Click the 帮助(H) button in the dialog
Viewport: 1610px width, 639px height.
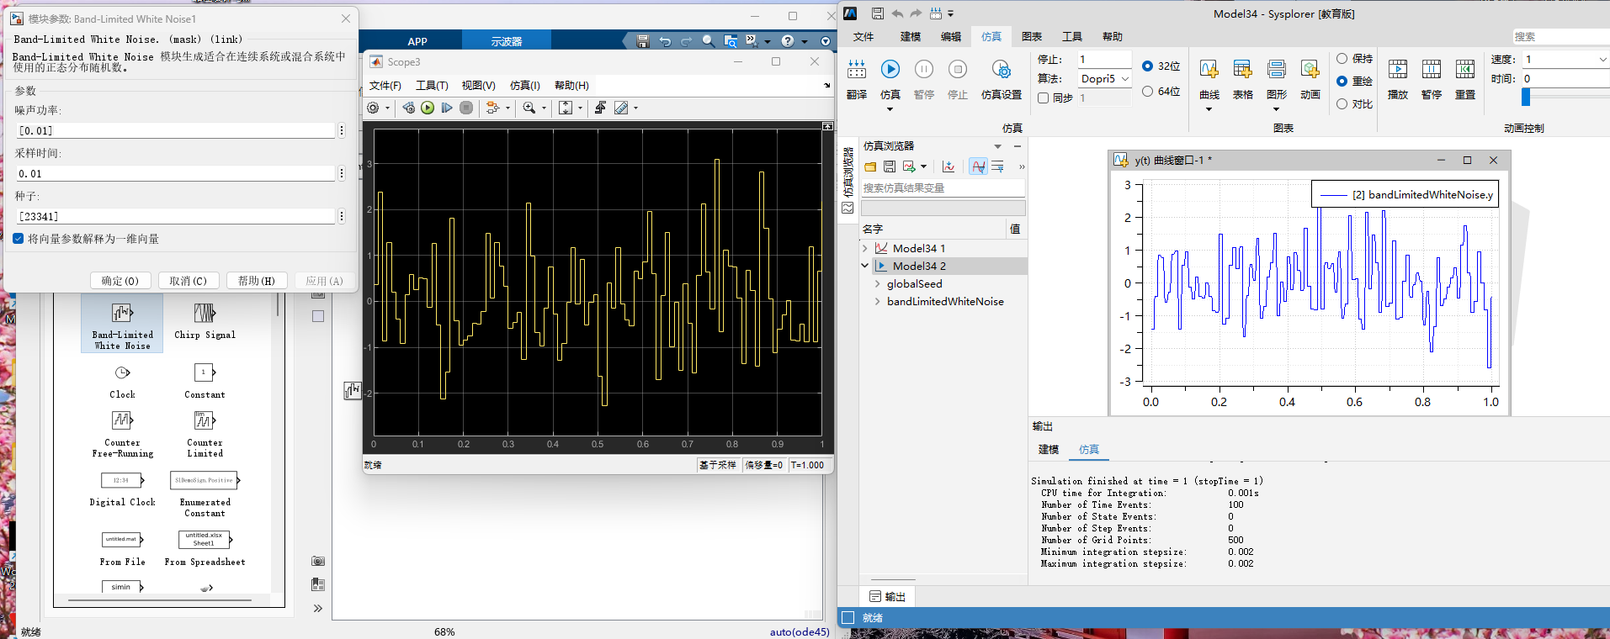(x=257, y=281)
